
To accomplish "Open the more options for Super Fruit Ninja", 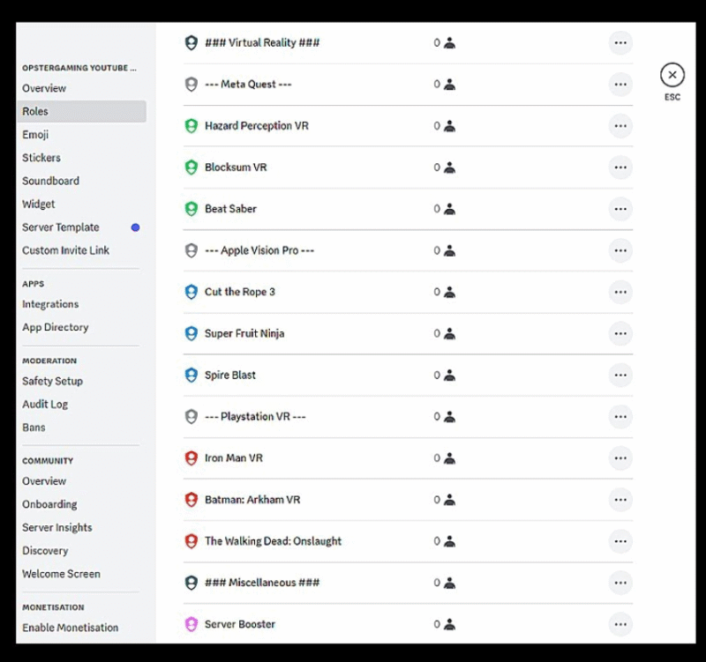I will point(620,334).
